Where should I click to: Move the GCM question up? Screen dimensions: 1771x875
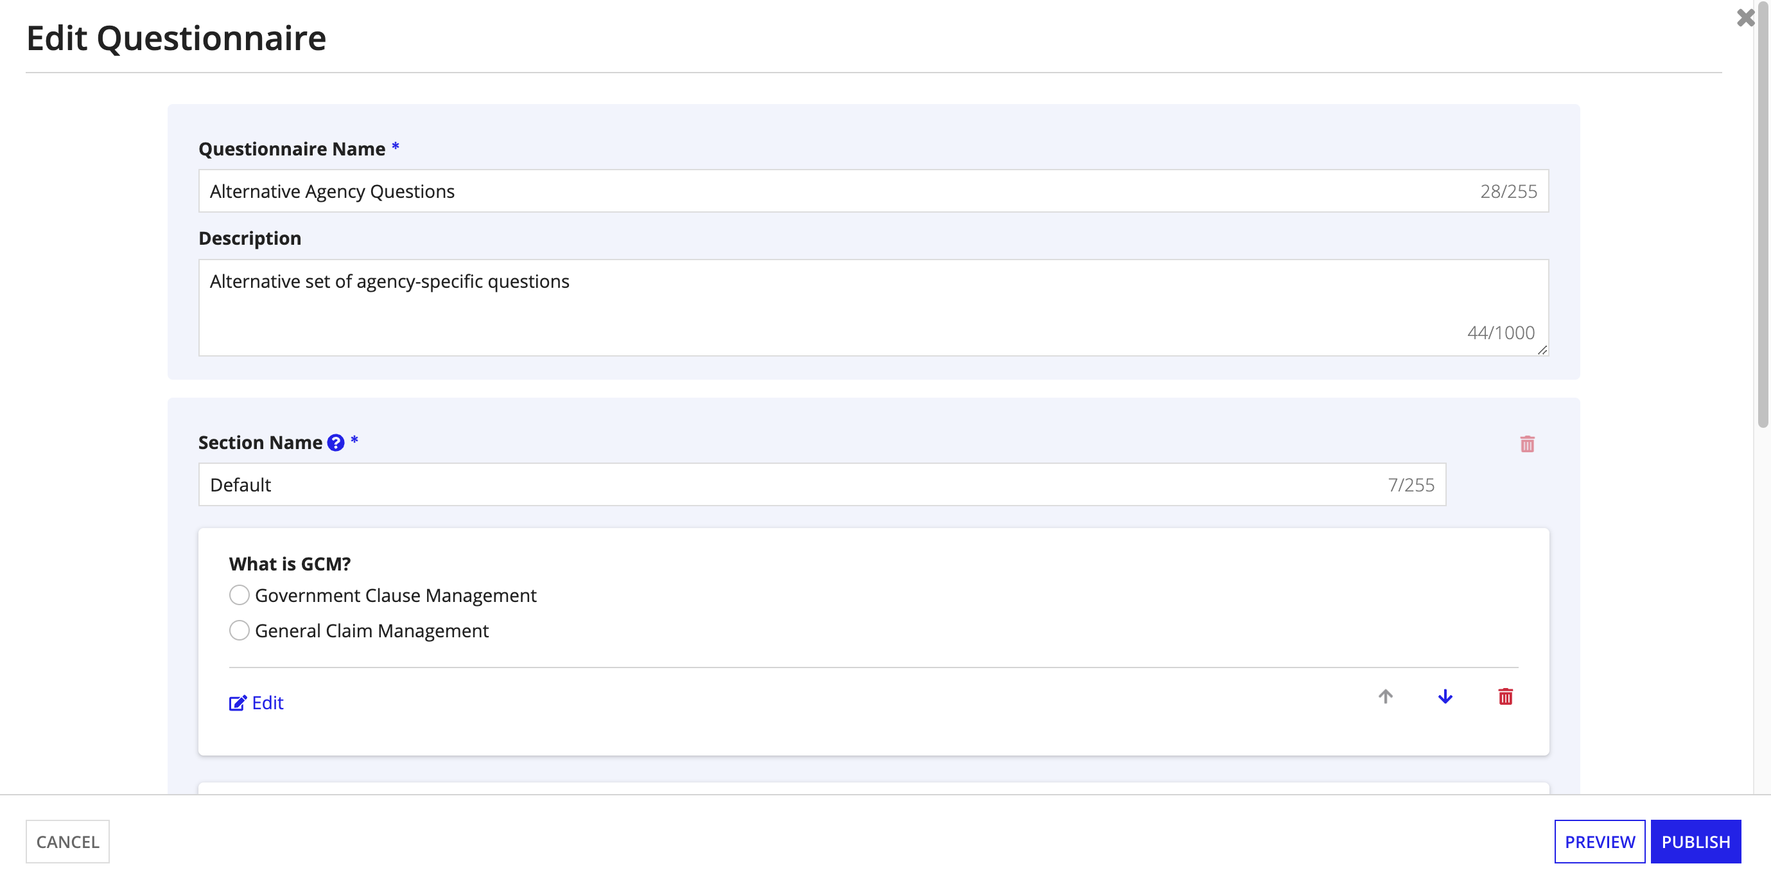(1385, 696)
